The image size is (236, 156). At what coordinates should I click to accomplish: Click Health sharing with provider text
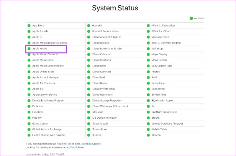pyautogui.click(x=49, y=135)
